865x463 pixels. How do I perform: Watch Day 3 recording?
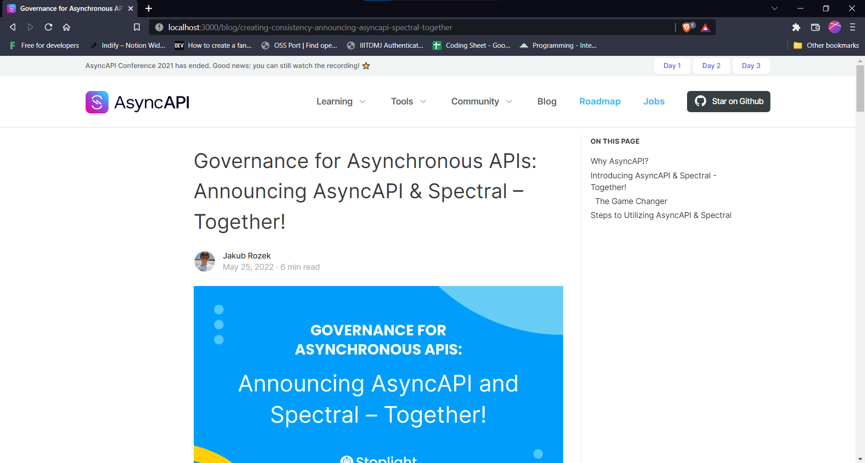click(x=751, y=66)
